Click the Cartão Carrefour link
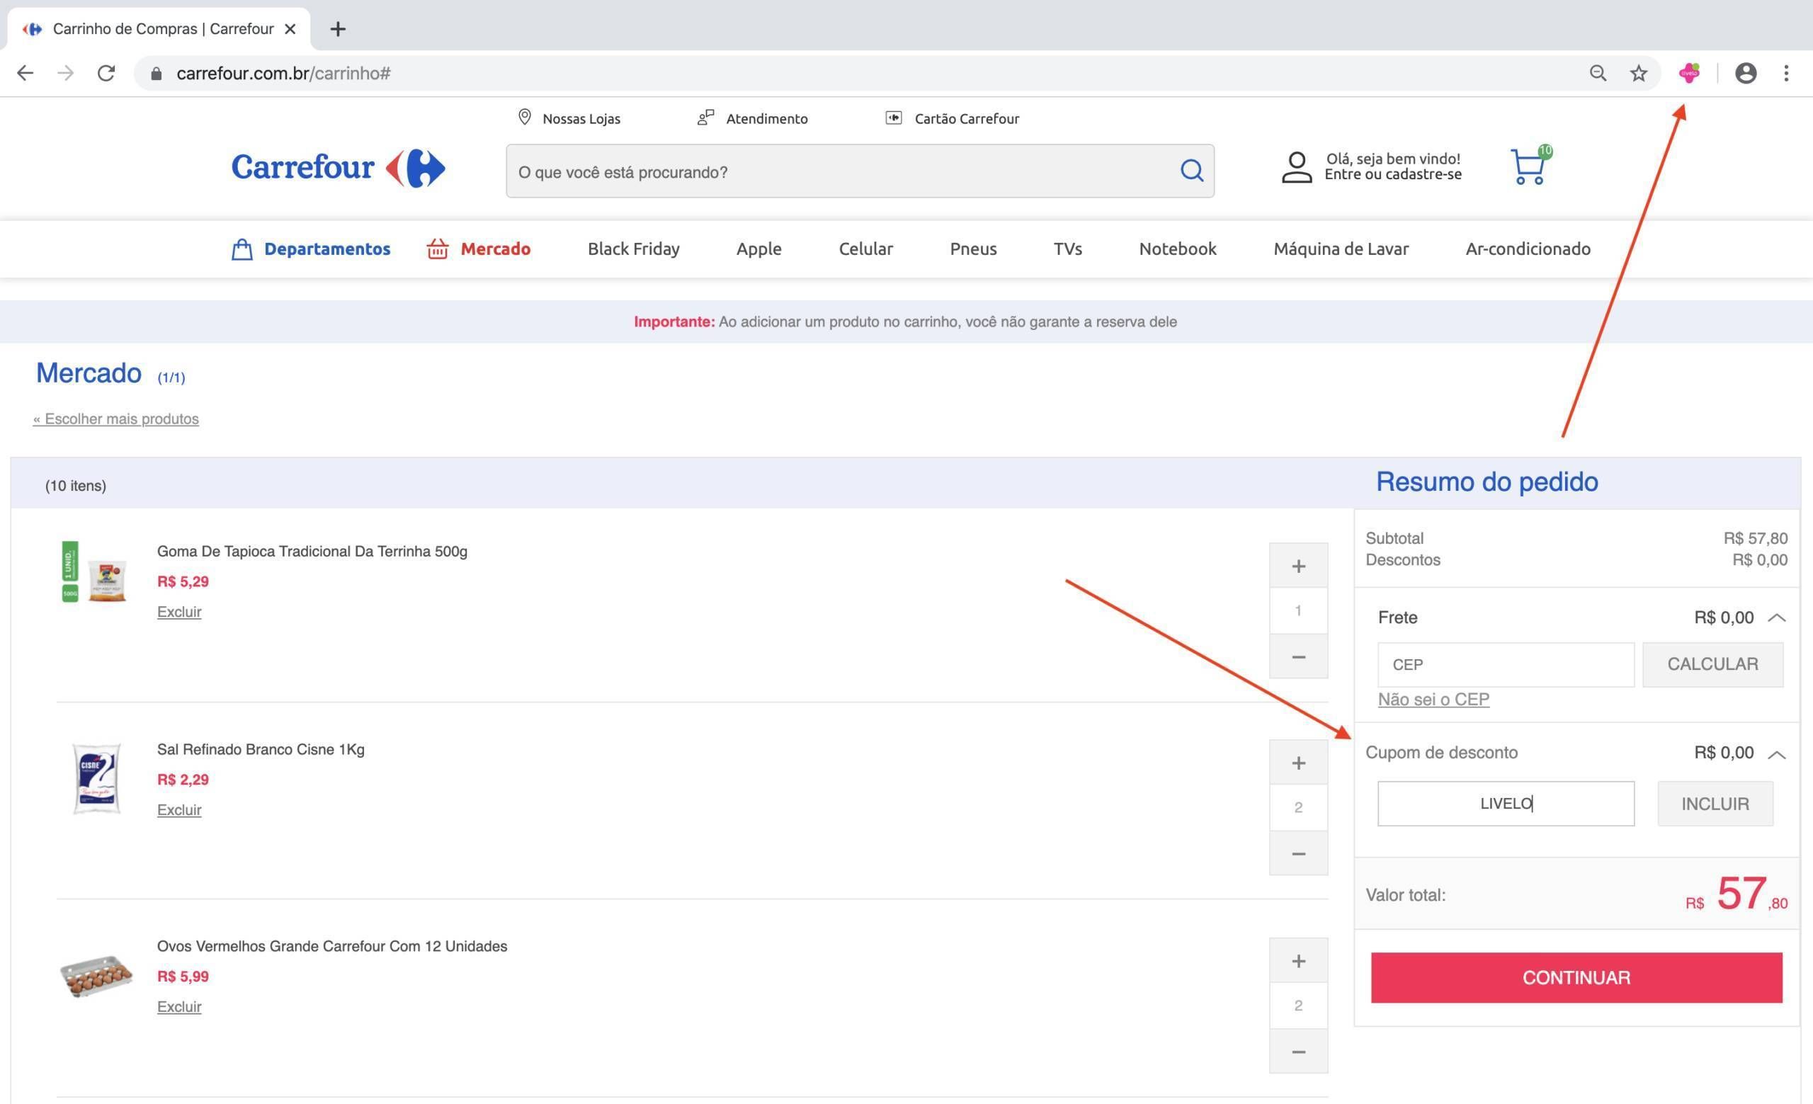 966,118
